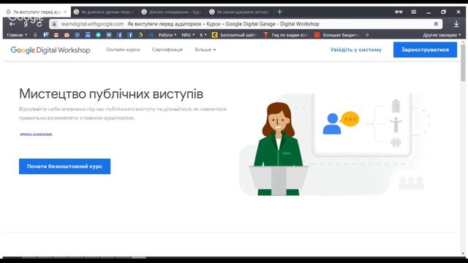468x263 pixels.
Task: Open a new tab with the plus icon
Action: click(x=279, y=12)
